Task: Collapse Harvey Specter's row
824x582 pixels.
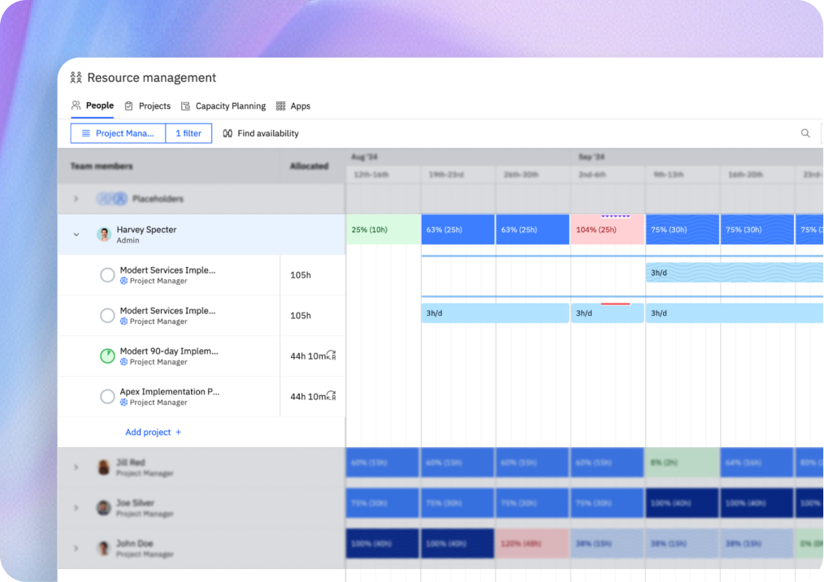Action: (x=76, y=235)
